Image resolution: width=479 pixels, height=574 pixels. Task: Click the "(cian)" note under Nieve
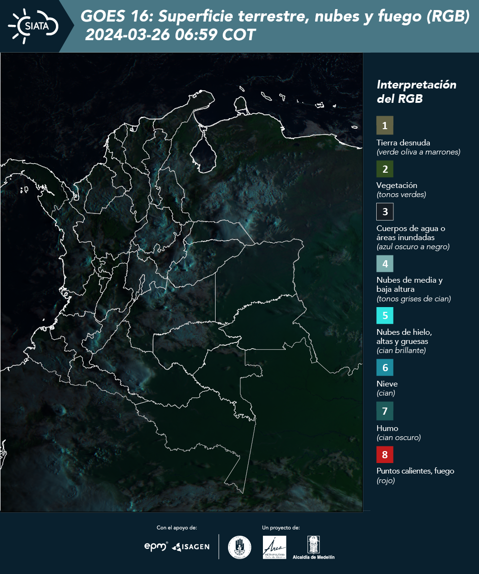(386, 393)
